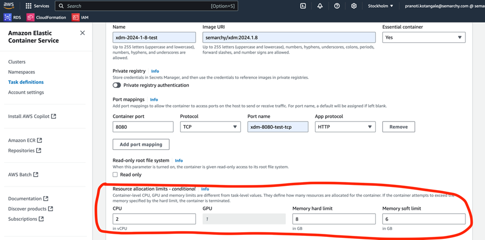The image size is (485, 240).
Task: Open the help question mark icon
Action: (x=337, y=6)
